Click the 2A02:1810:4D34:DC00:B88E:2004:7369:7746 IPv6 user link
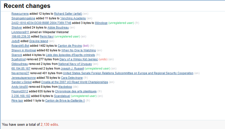 pyautogui.click(x=41, y=23)
